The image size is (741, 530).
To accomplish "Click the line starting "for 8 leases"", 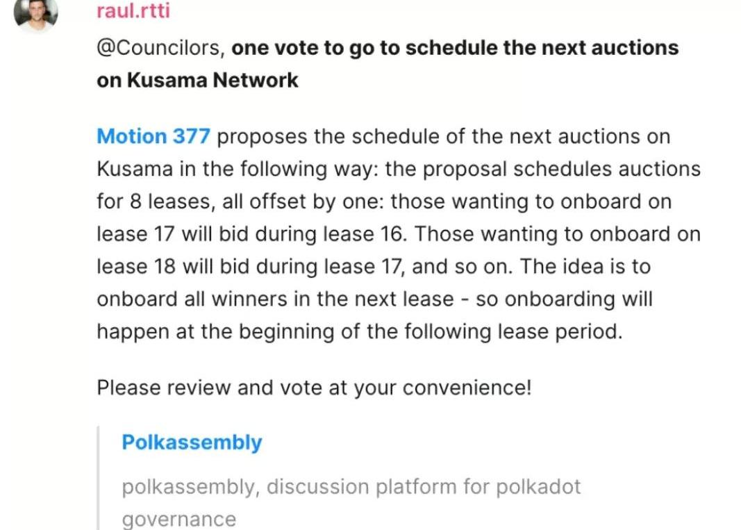I will pyautogui.click(x=384, y=201).
